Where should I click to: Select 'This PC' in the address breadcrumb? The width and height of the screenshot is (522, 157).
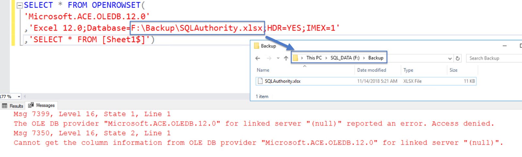tap(314, 58)
